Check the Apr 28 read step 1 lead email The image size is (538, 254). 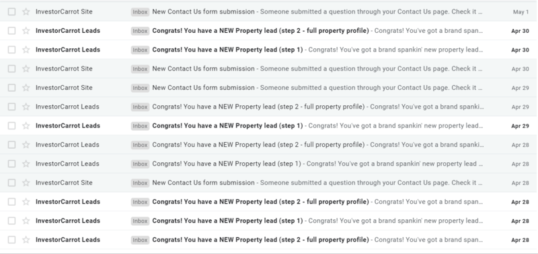(x=11, y=164)
